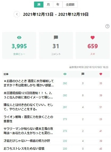Sort by views using table header eye icon
Image resolution: width=111 pixels, height=152 pixels.
(x=65, y=74)
